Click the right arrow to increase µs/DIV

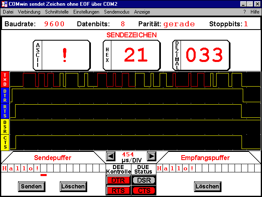point(151,156)
